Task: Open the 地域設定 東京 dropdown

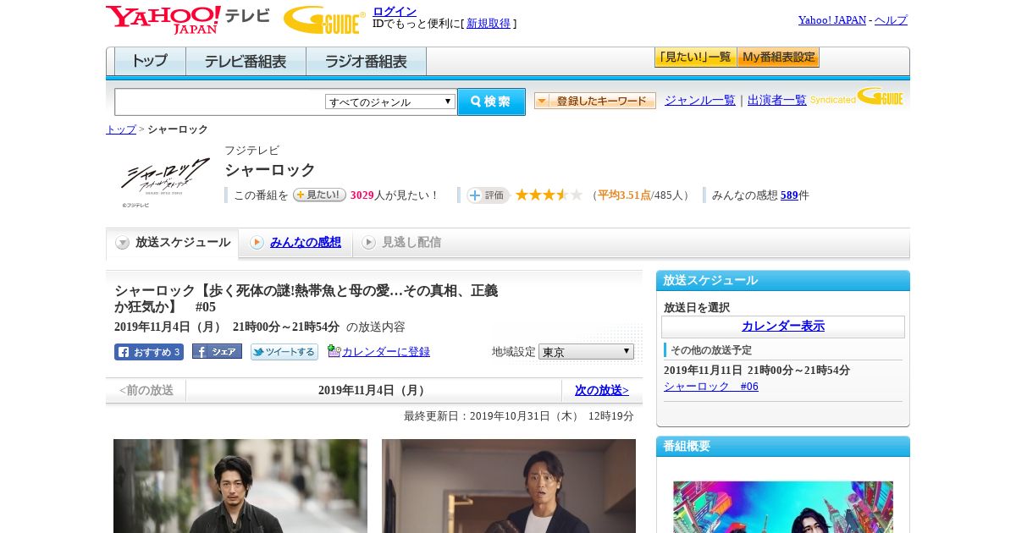Action: pos(586,351)
